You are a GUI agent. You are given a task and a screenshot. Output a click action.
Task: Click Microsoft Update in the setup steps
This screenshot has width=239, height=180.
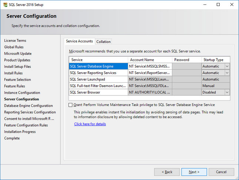18,54
